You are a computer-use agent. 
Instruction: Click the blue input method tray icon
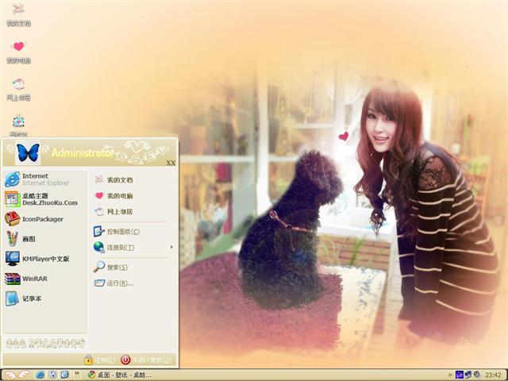[x=459, y=375]
